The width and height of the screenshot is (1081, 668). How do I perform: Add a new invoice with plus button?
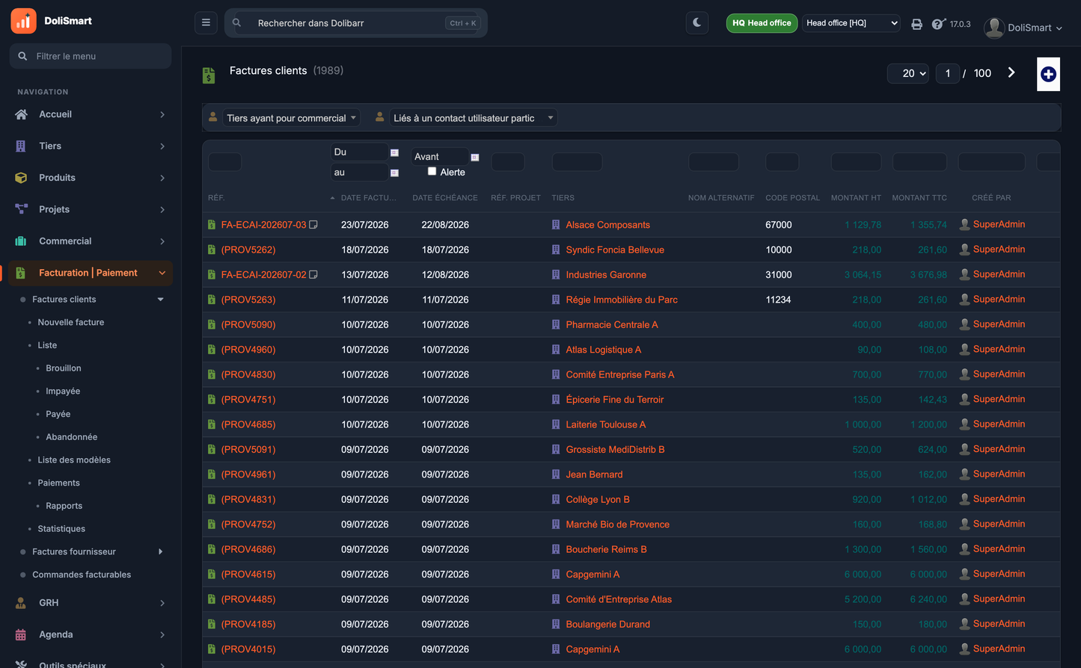pyautogui.click(x=1048, y=74)
